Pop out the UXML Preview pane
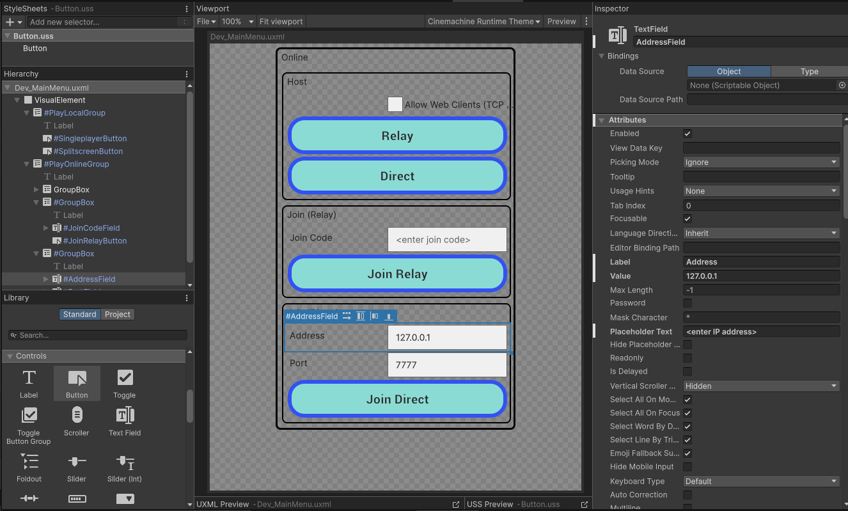848x511 pixels. [456, 504]
